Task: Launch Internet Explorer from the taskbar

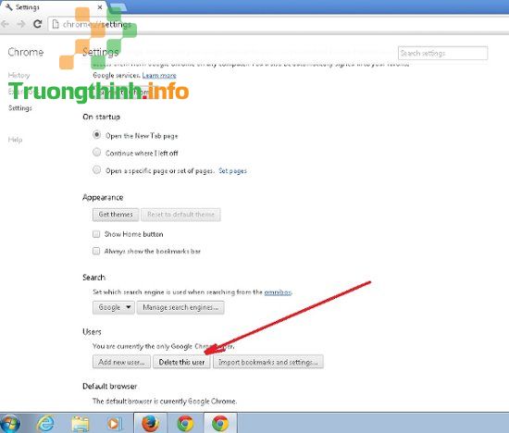Action: [x=45, y=424]
